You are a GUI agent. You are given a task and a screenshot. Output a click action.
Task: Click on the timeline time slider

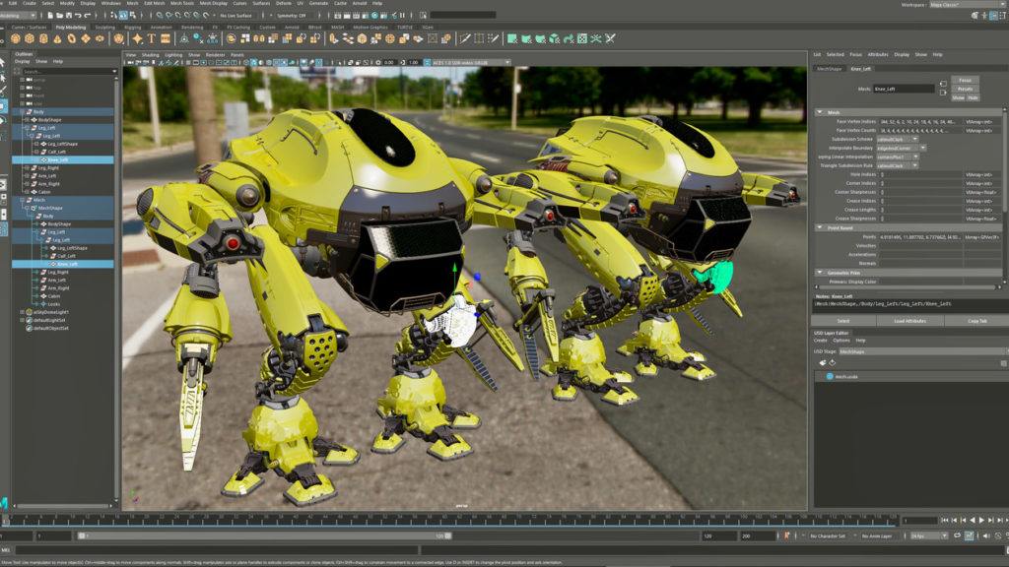[443, 520]
